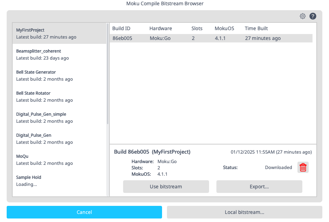Click the Sample Hold project
The width and height of the screenshot is (329, 222).
click(59, 181)
